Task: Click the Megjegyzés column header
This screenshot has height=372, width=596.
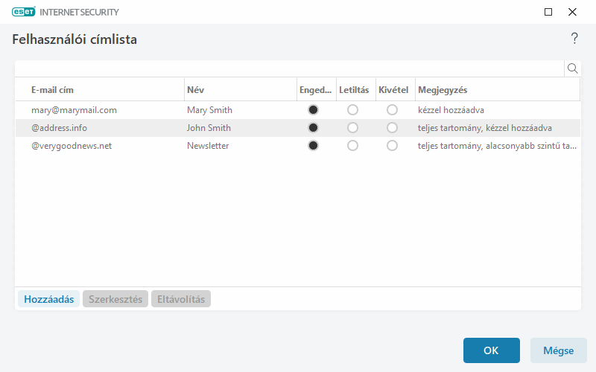Action: [x=498, y=90]
